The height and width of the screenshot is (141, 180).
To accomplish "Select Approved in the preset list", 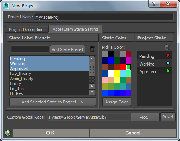I will click(50, 69).
